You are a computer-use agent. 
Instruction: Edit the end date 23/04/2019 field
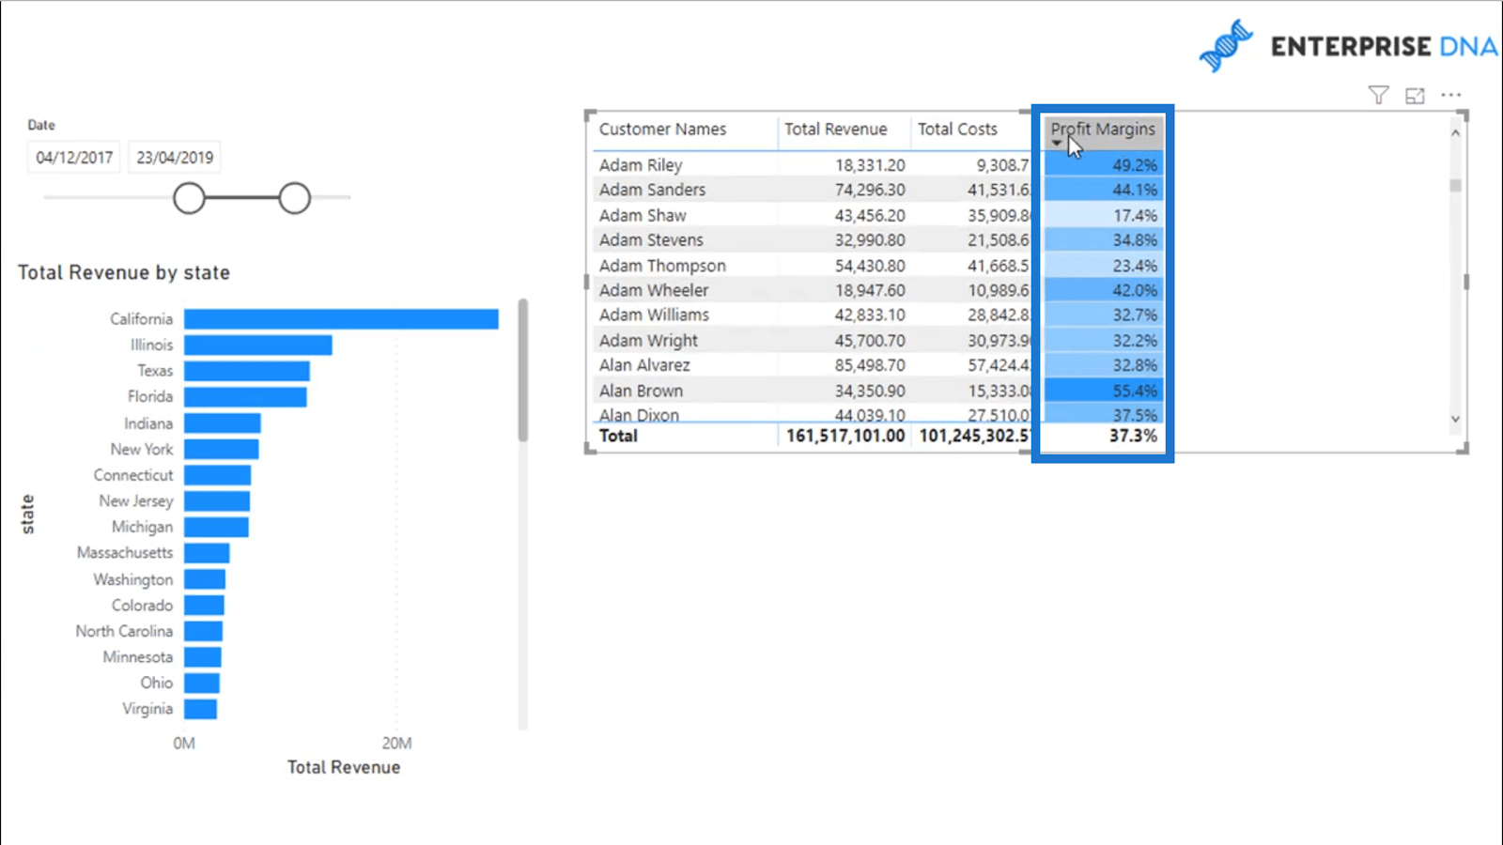tap(175, 158)
